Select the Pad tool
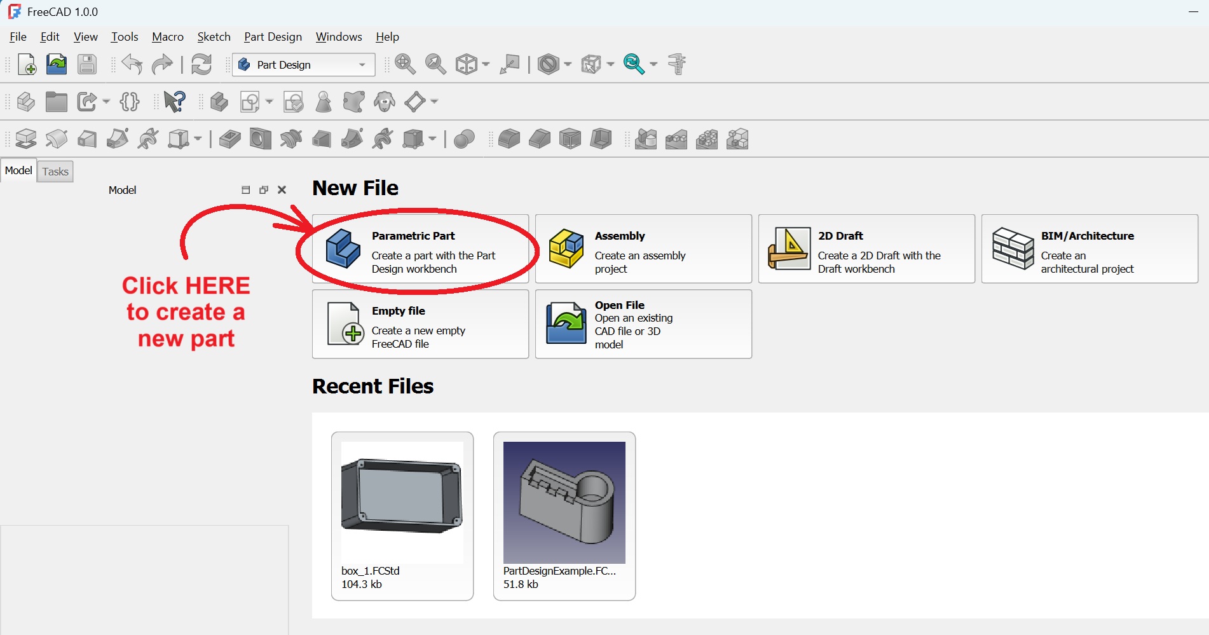 25,139
